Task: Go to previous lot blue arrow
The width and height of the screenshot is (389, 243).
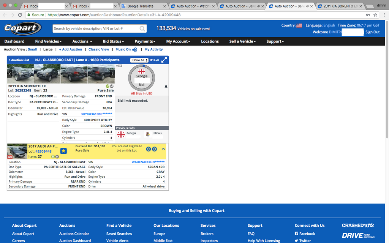Action: click(149, 149)
